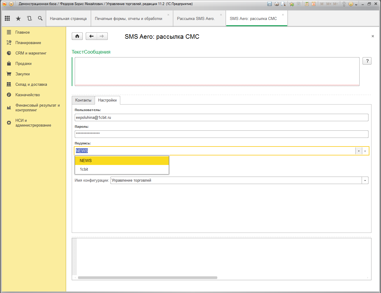Screen dimensions: 381x293
Task: Close the 'Рассылка SMS Aero.' tab
Action: click(x=221, y=15)
